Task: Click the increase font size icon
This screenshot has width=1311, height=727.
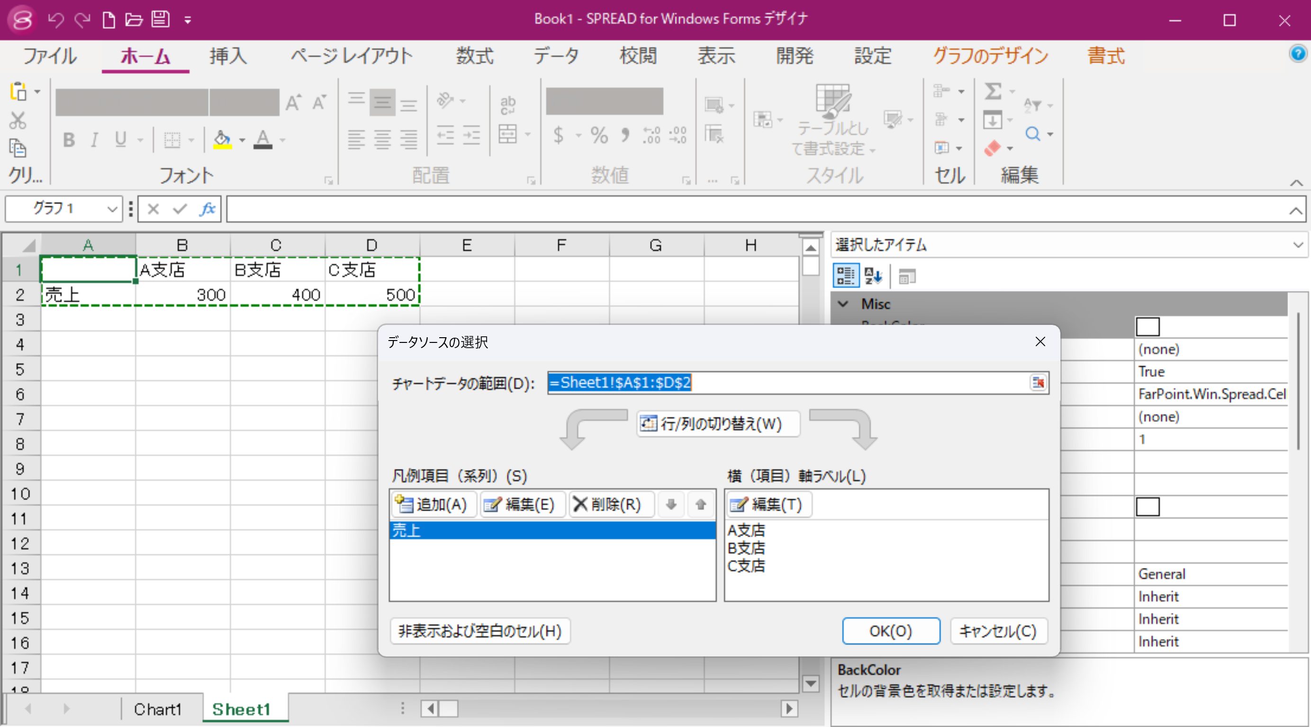Action: (293, 103)
